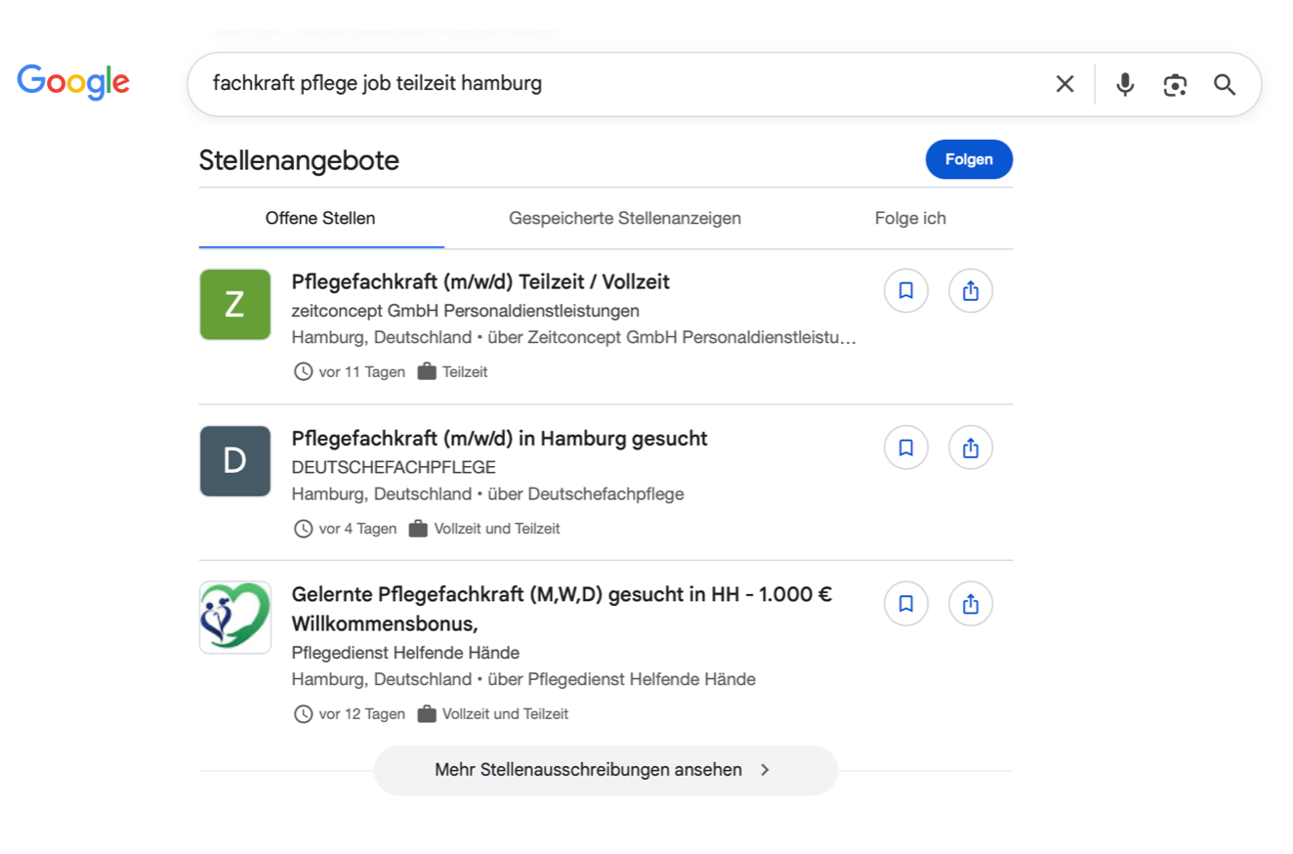Click the Helfende Hände heart logo thumbnail
1293x854 pixels.
tap(235, 618)
